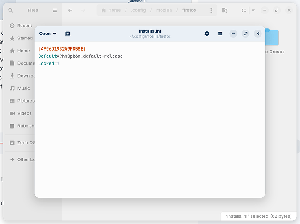Click .config in the Files path bar
300x224 pixels.
139,10
